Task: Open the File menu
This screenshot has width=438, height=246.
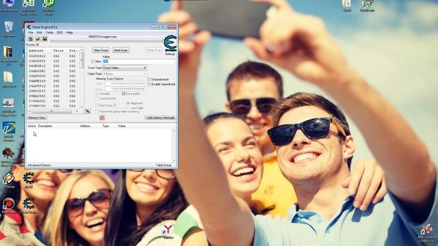Action: tap(30, 32)
